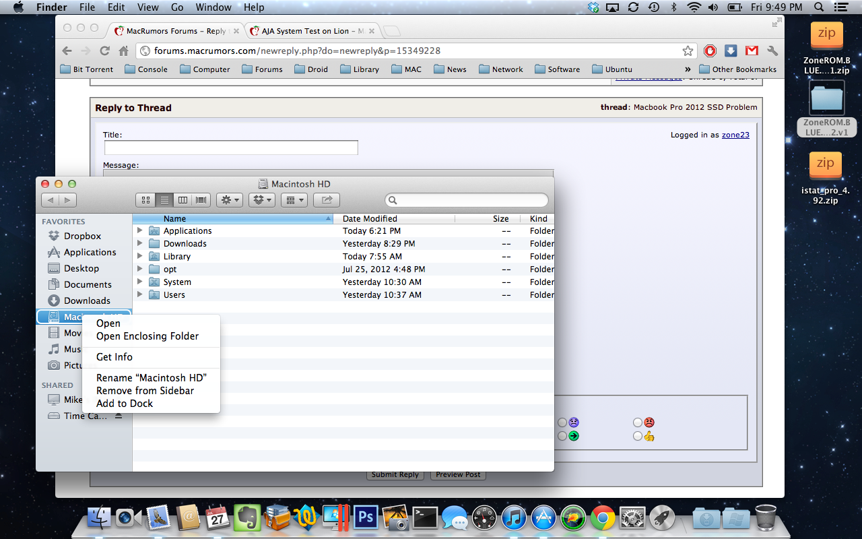Choose Remove from Sidebar
862x539 pixels.
(151, 391)
